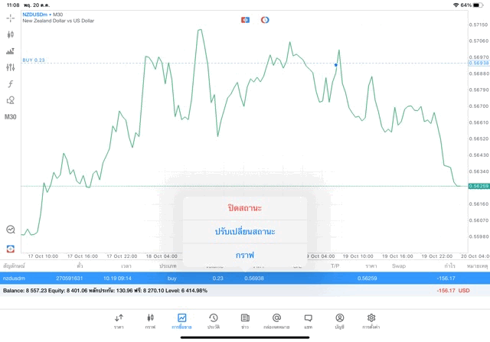This screenshot has width=490, height=342.
Task: Select the crosshair tool in left sidebar
Action: [10, 18]
